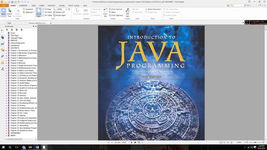Collapse the Bookmarks panel arrow

coord(36,26)
